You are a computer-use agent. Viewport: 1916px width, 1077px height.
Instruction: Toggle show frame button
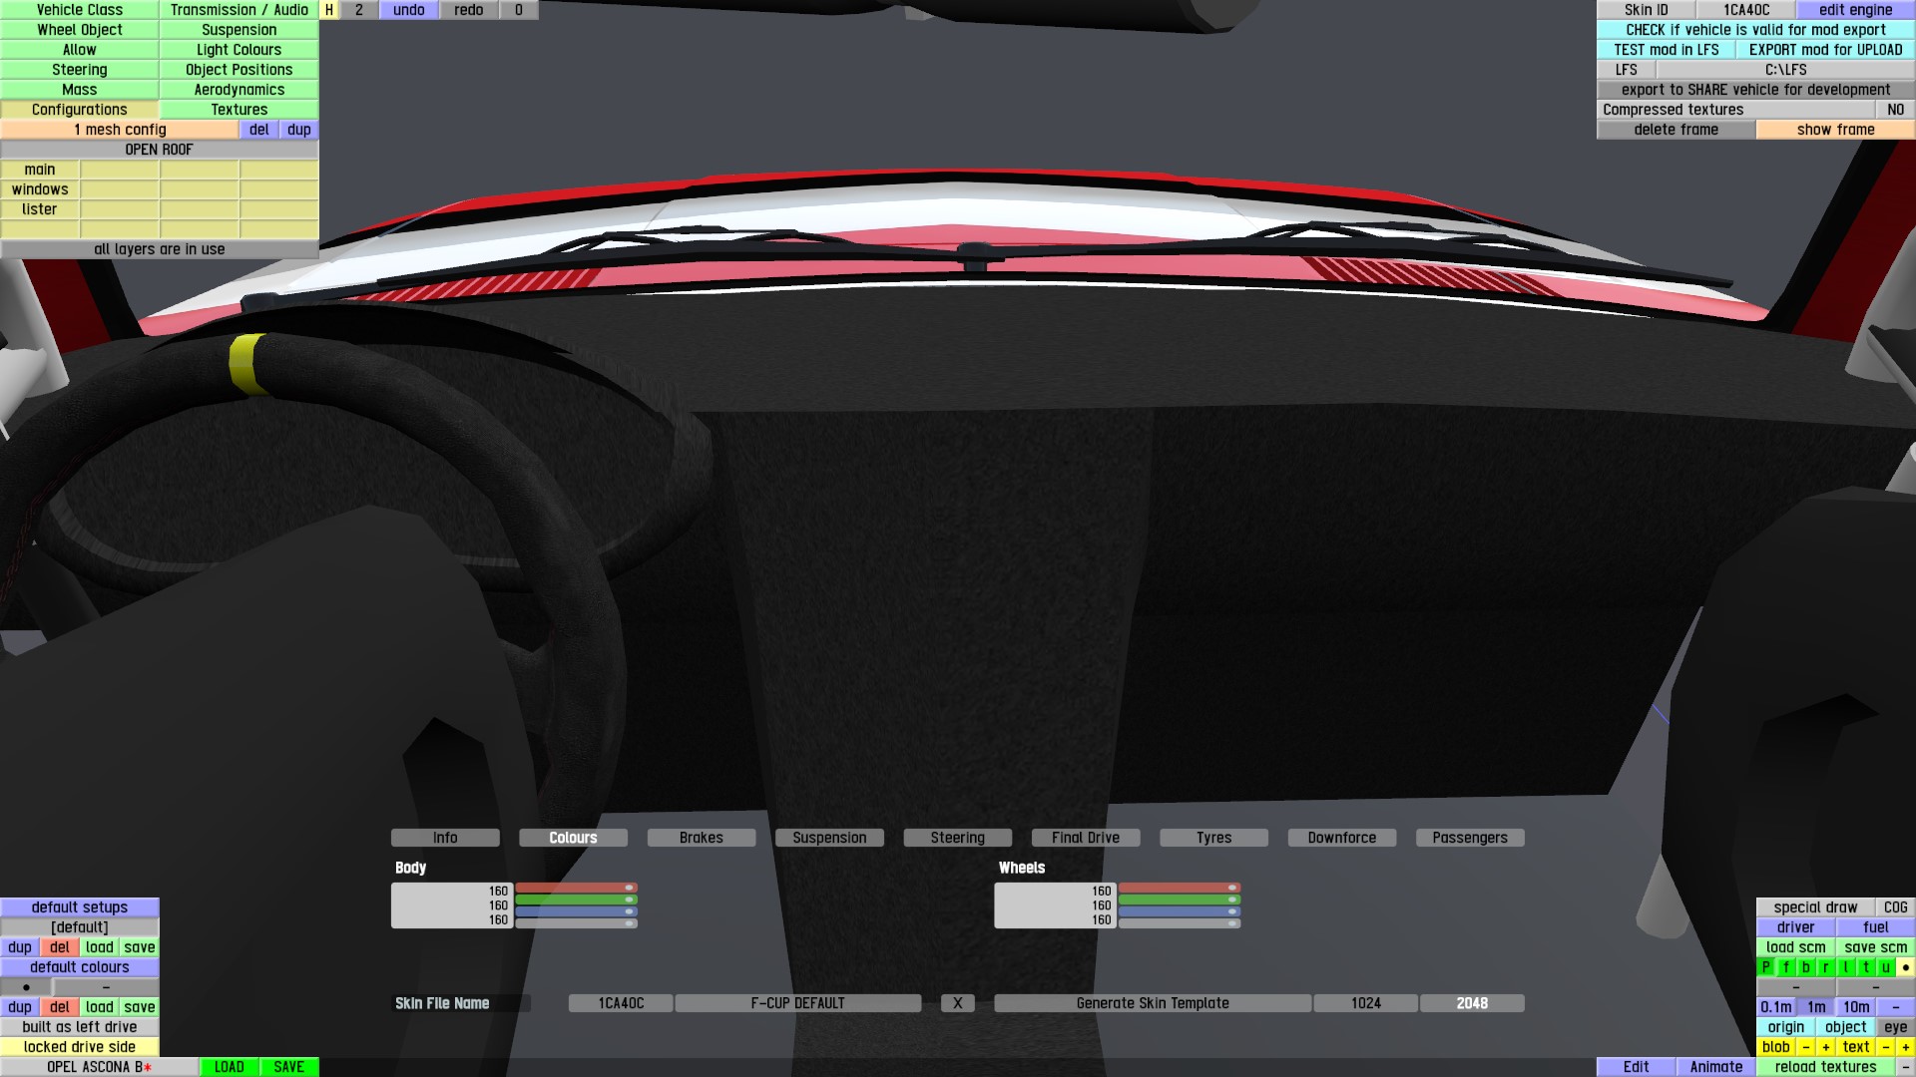pyautogui.click(x=1835, y=130)
